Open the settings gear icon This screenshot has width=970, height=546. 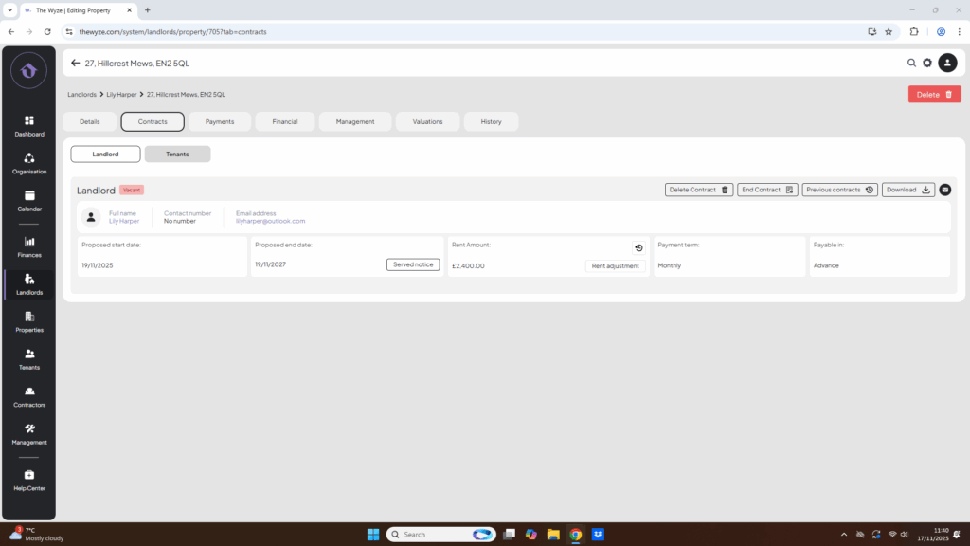(x=927, y=63)
